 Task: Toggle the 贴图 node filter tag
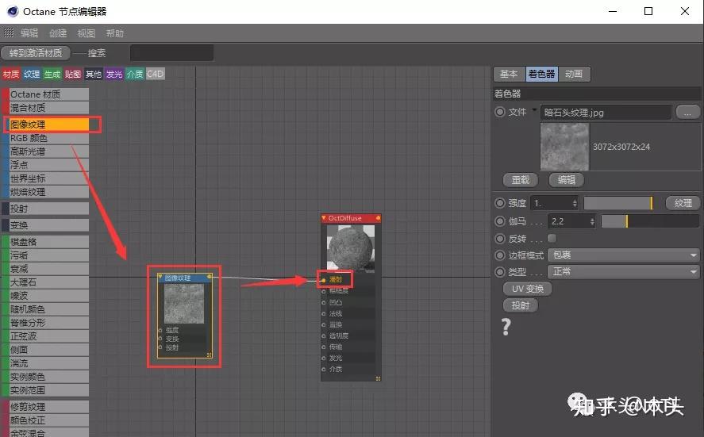[73, 74]
